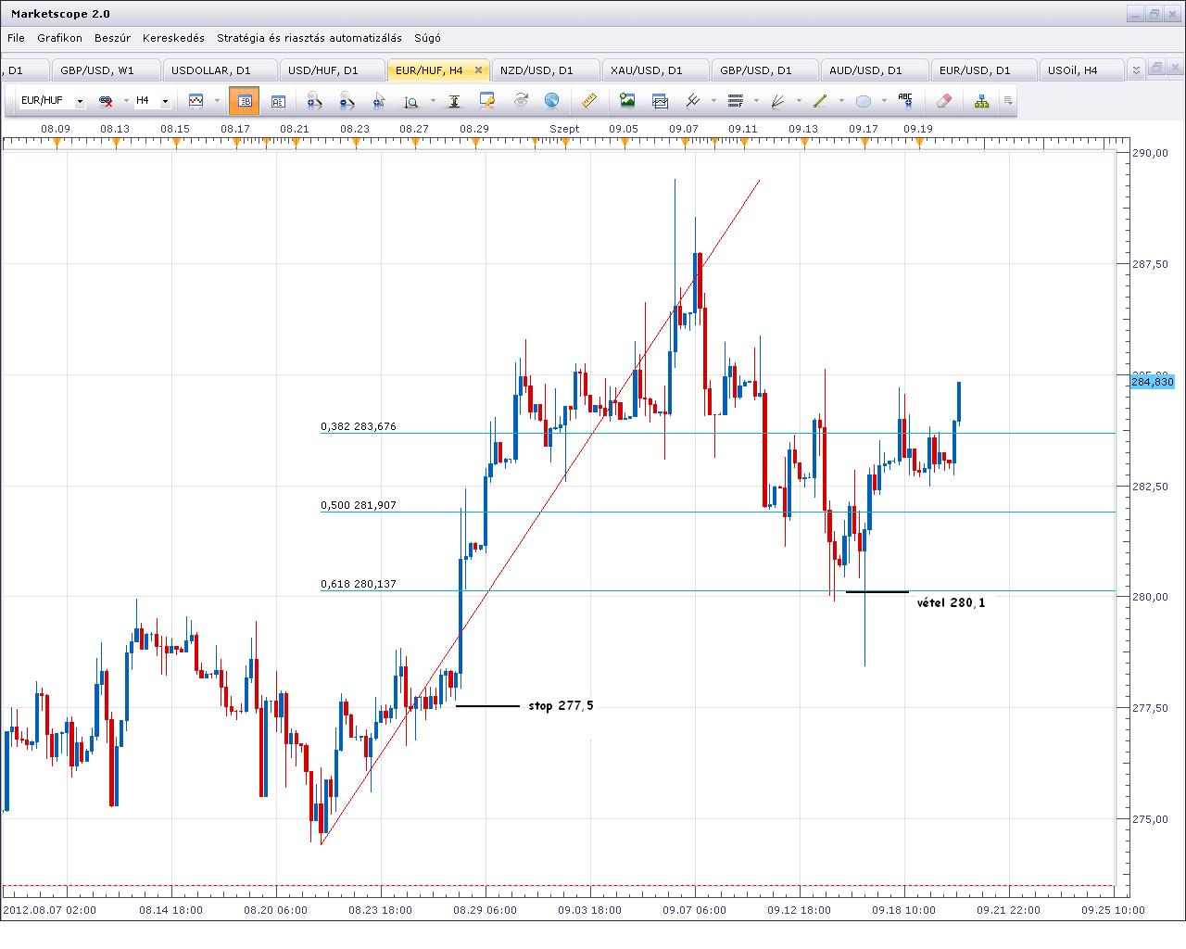The image size is (1186, 949).
Task: Select the Fibonacci retracement lines tool
Action: point(736,101)
